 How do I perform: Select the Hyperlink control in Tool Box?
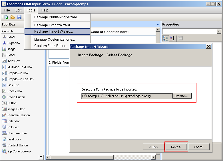pyautogui.click(x=13, y=43)
